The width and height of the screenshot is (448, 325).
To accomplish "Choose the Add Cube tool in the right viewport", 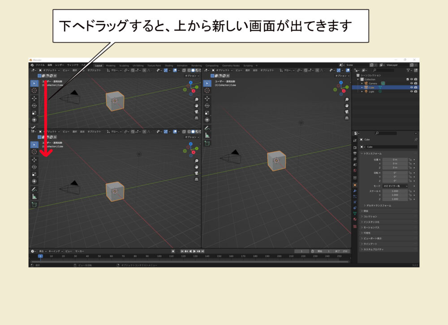I will (x=207, y=143).
